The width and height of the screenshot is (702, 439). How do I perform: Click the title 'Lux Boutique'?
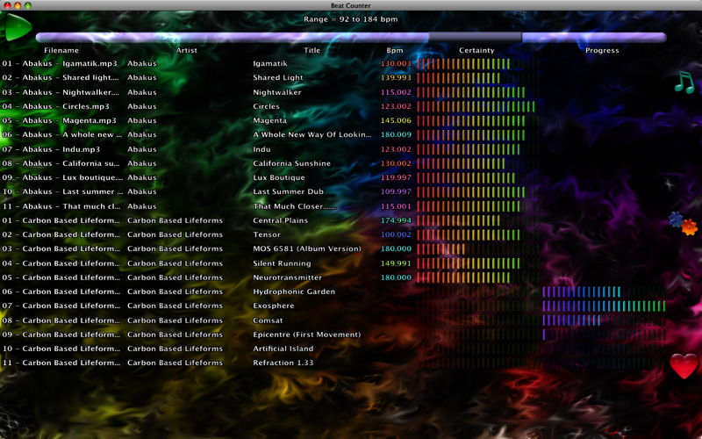pos(279,177)
